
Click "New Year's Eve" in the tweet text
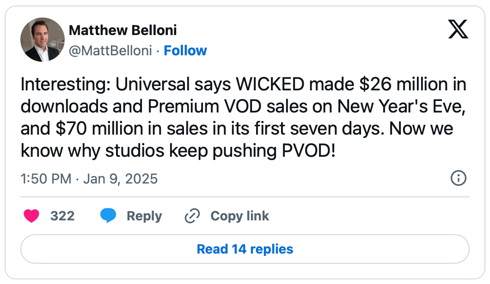coord(400,106)
